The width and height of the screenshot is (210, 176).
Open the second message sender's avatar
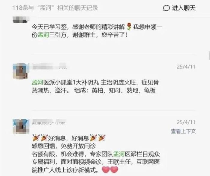click(21, 71)
